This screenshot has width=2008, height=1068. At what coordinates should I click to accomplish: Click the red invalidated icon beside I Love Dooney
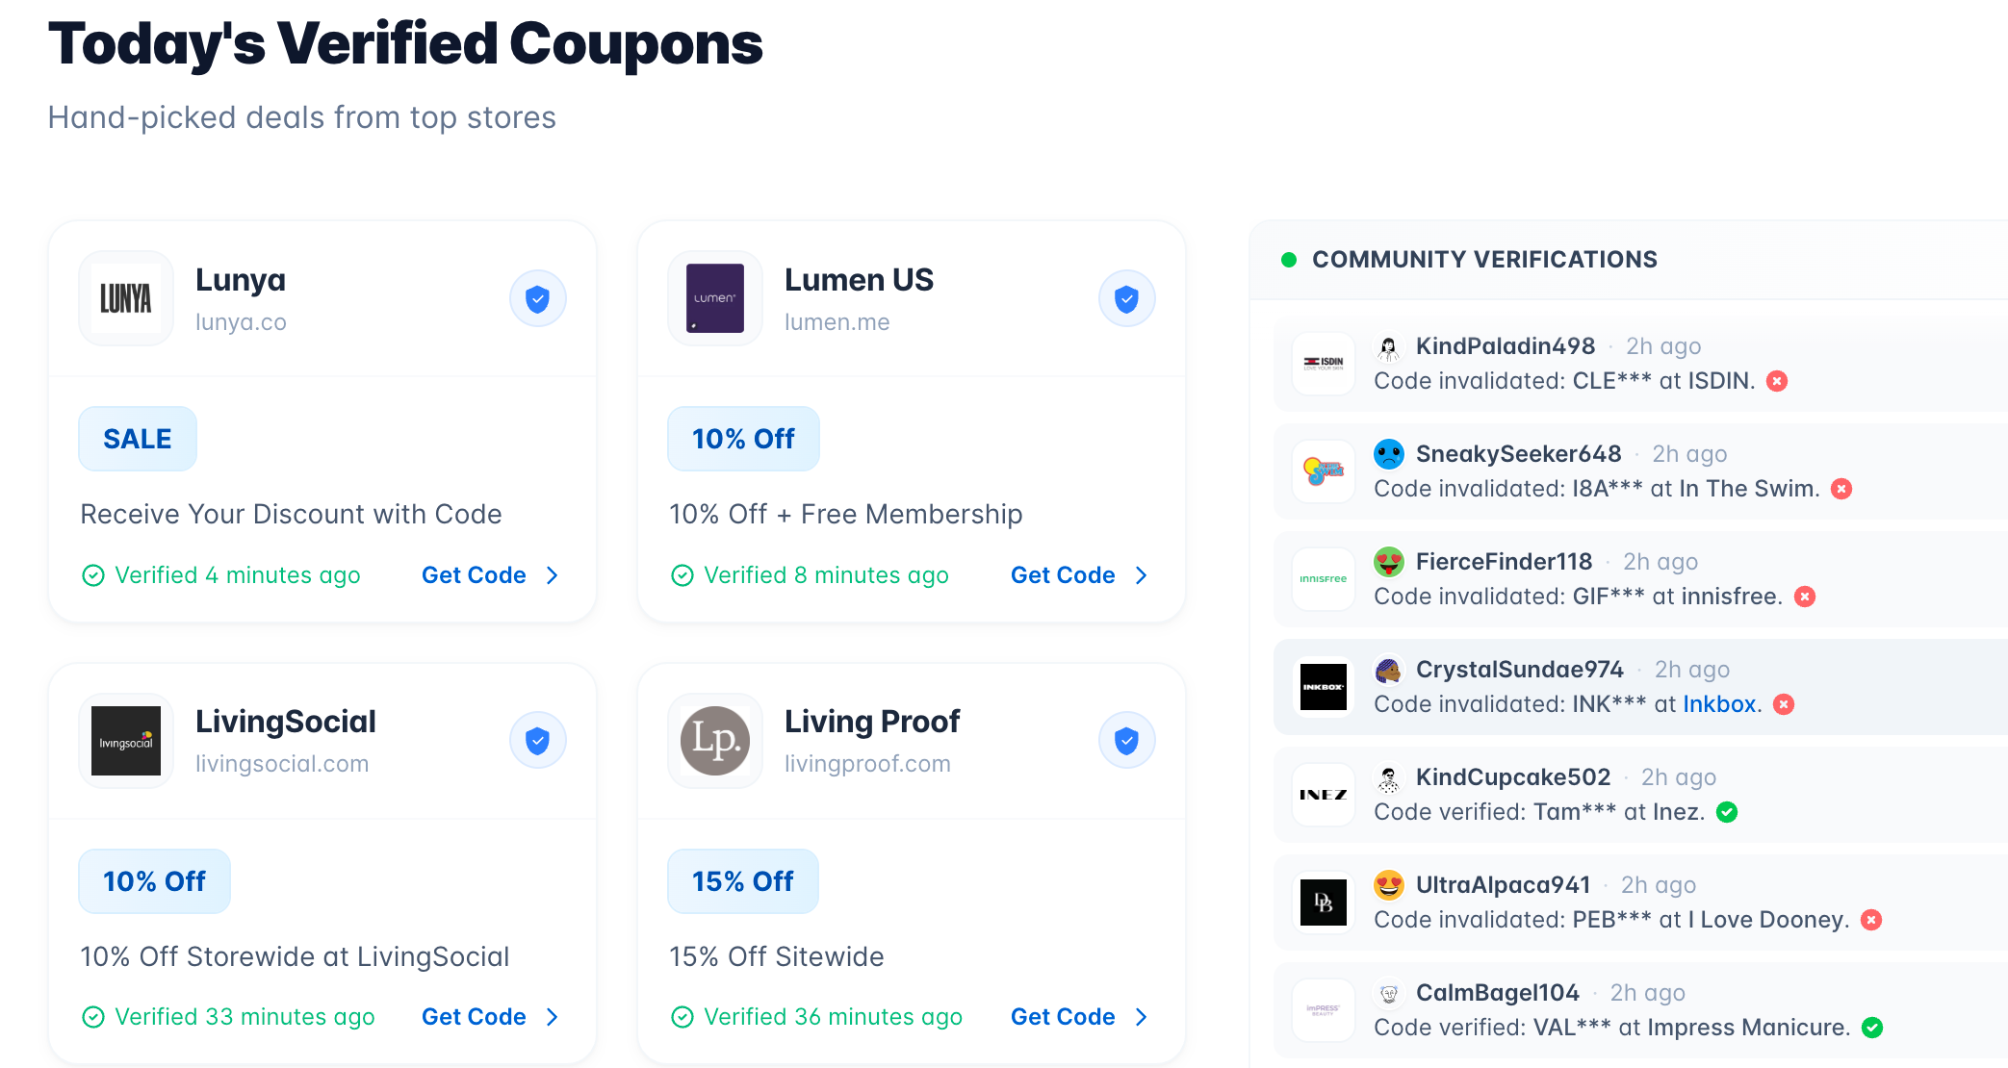click(x=1871, y=920)
